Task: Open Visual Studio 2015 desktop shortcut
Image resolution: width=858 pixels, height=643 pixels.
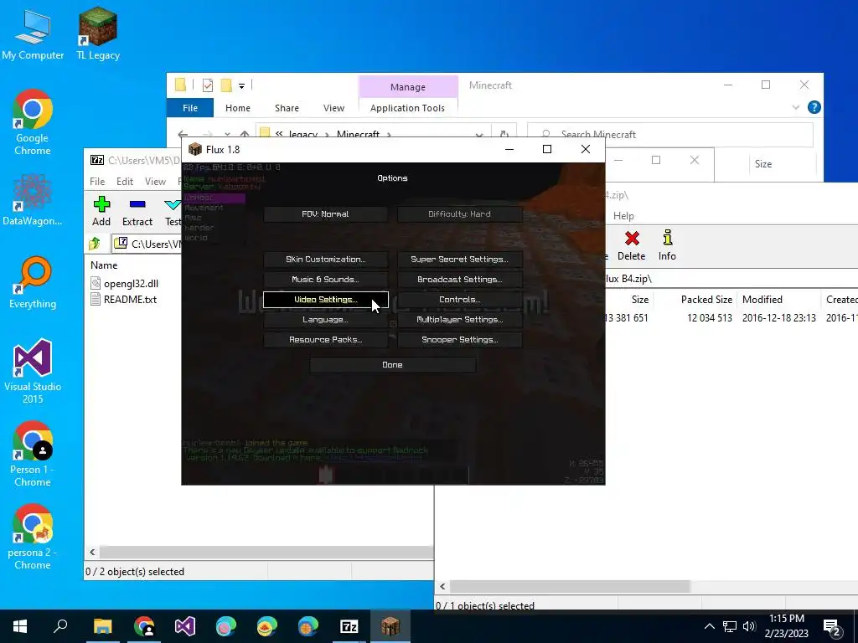Action: tap(33, 372)
